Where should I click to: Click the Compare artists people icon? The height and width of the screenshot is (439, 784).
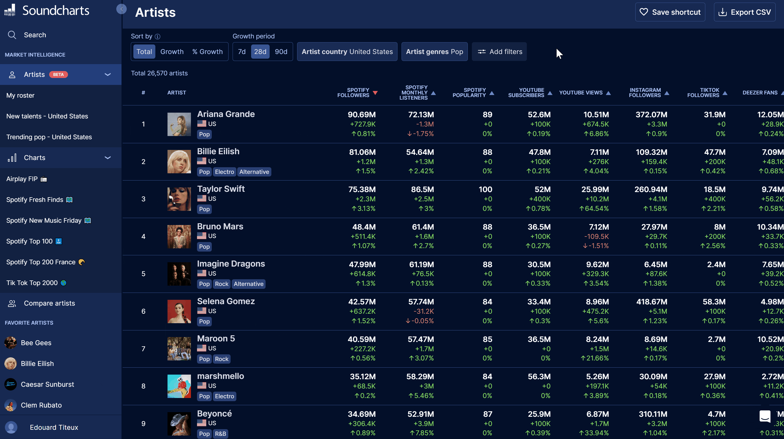pos(12,303)
